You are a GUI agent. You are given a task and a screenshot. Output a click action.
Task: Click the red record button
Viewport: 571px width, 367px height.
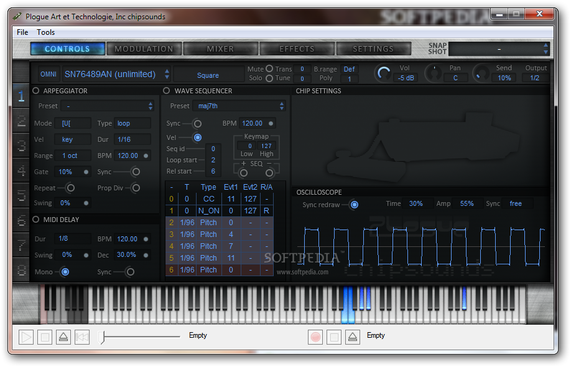point(315,337)
